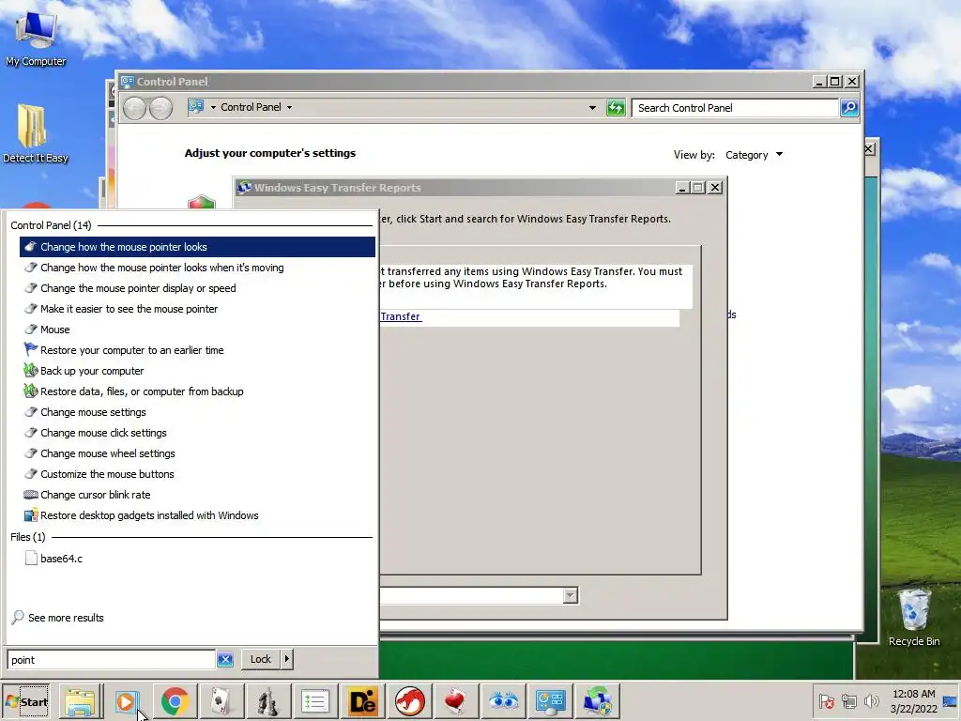This screenshot has width=961, height=721.
Task: Click the Forward button in Control Panel
Action: pyautogui.click(x=160, y=109)
